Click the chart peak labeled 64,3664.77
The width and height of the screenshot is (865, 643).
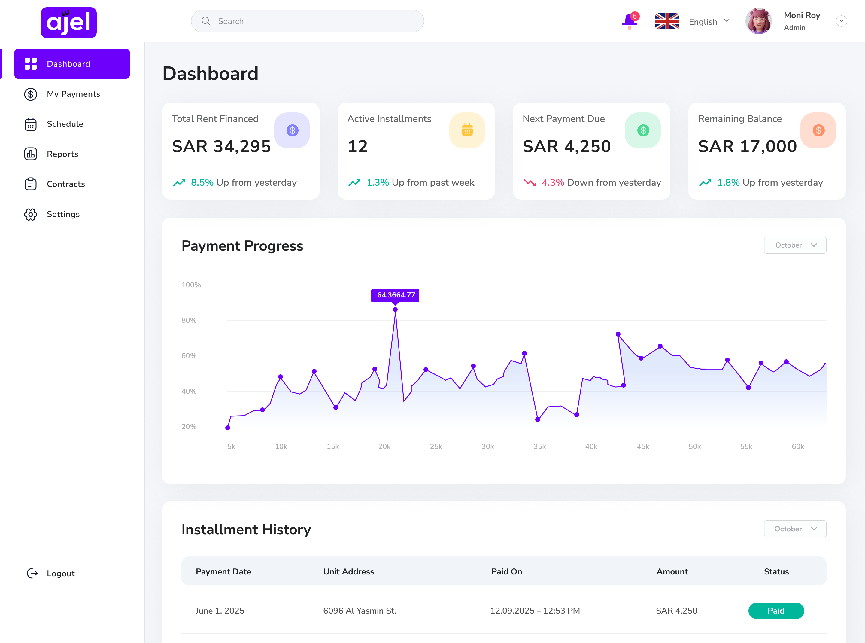tap(395, 309)
